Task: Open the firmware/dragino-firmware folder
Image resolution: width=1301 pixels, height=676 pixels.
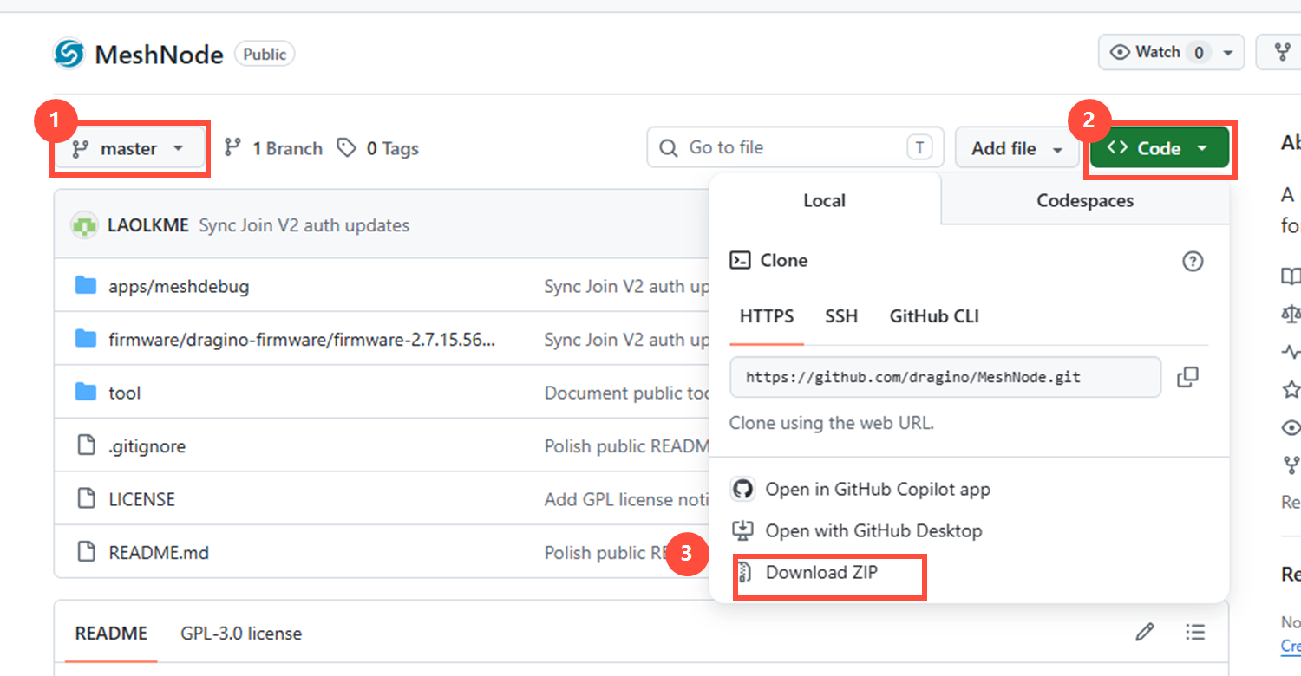Action: 302,340
